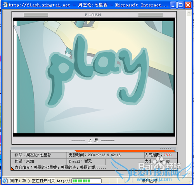Click the text 作品：周杰伦:七里香
The height and width of the screenshot is (185, 194).
pyautogui.click(x=33, y=155)
